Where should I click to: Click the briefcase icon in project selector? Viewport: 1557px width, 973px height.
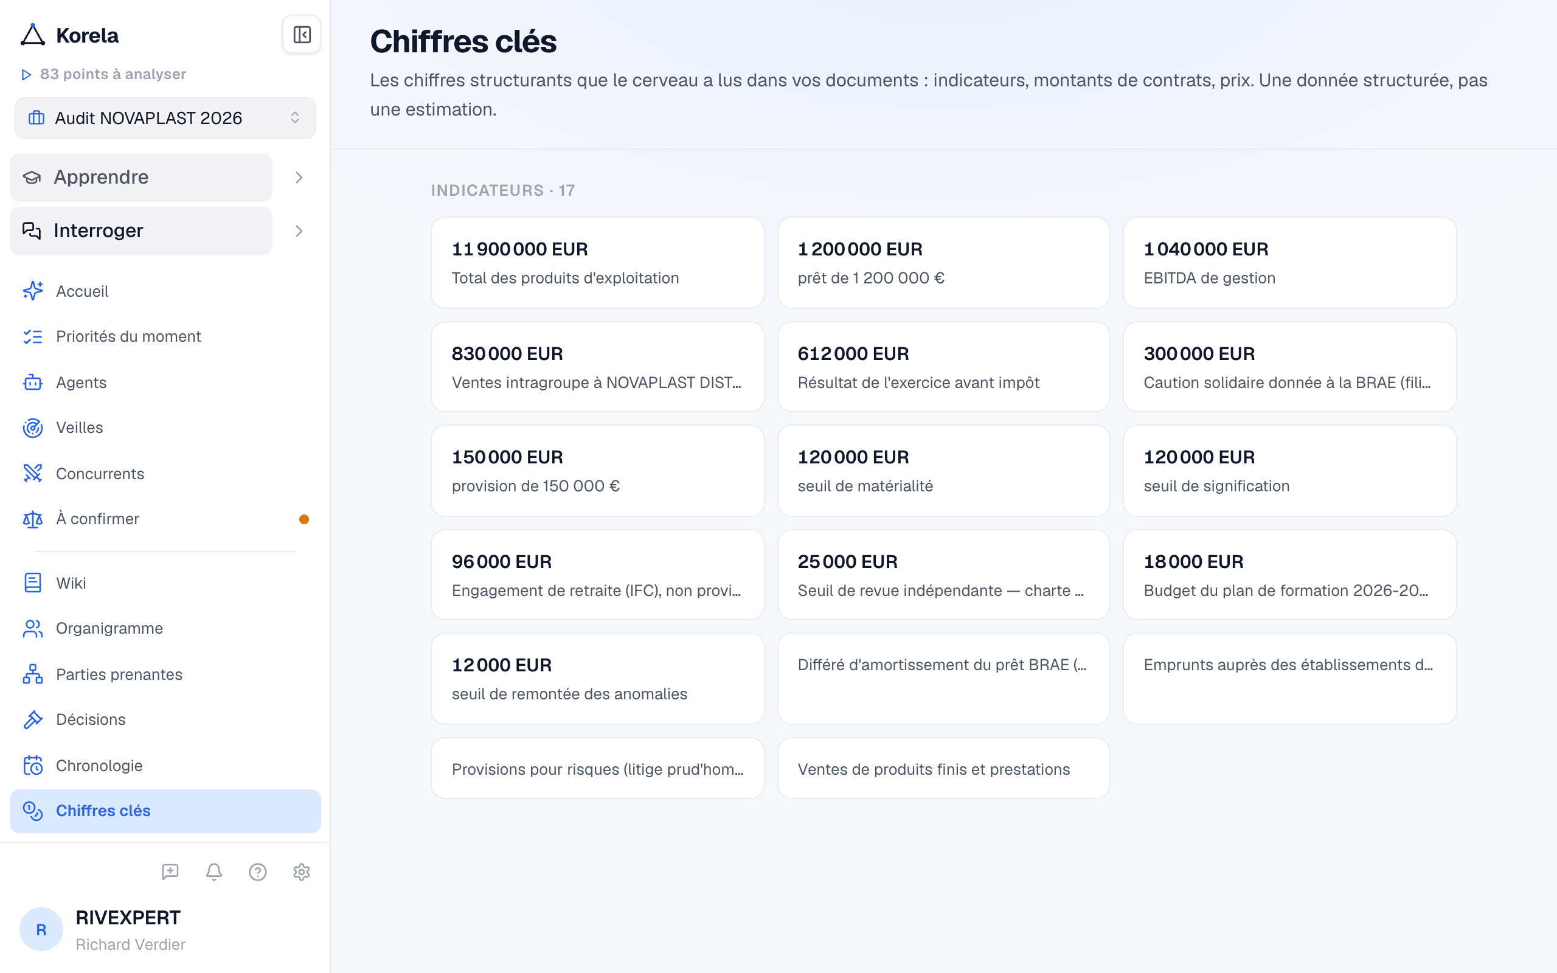tap(36, 118)
